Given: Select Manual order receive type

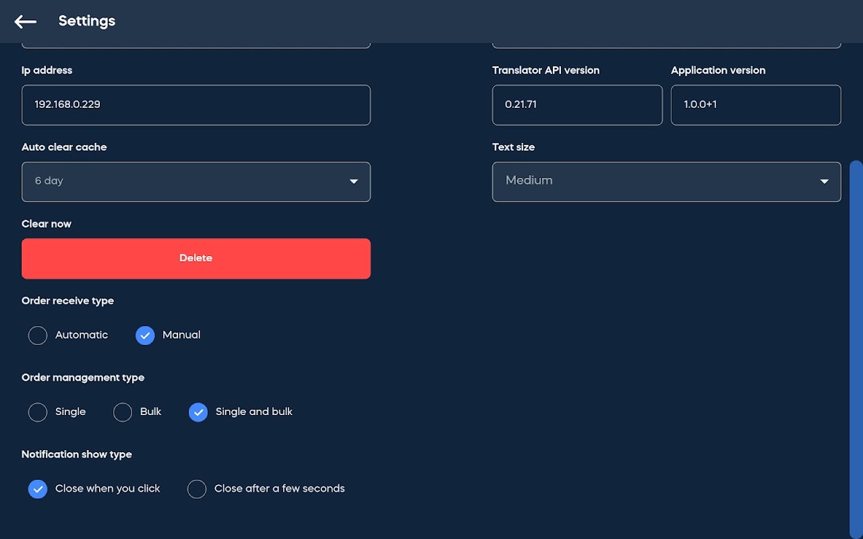Looking at the screenshot, I should pyautogui.click(x=145, y=336).
